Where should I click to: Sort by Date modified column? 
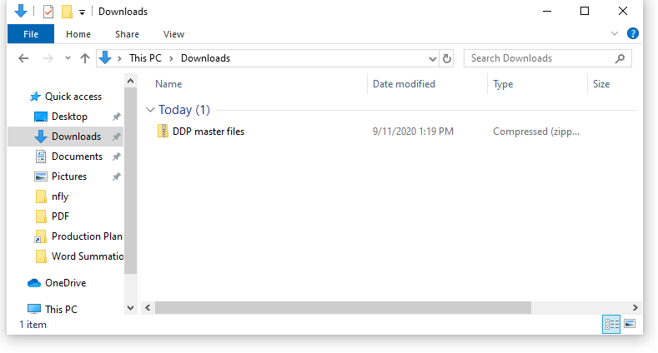click(x=404, y=84)
